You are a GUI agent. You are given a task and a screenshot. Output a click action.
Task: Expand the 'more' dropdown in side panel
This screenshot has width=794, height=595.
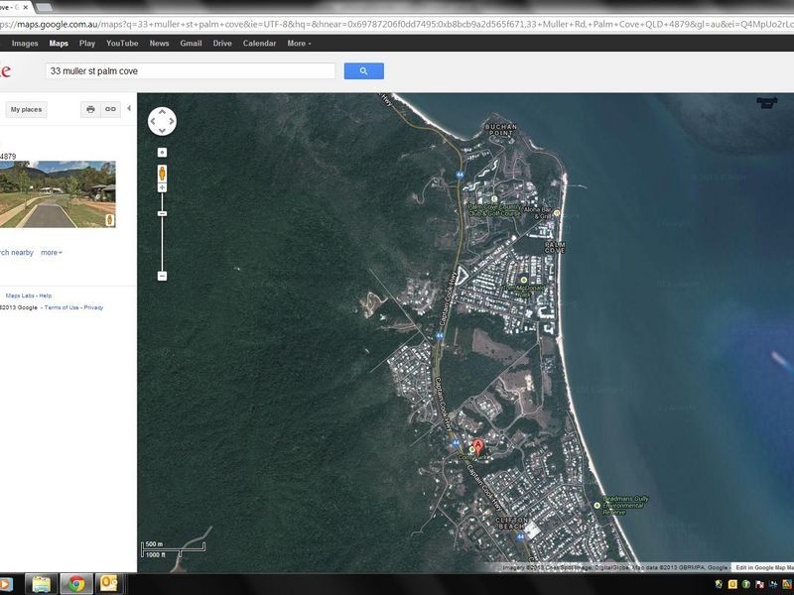click(x=52, y=253)
